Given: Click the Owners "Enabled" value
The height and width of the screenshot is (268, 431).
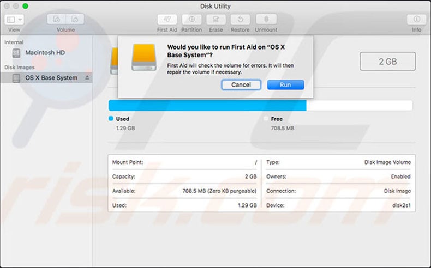Looking at the screenshot, I should 401,176.
